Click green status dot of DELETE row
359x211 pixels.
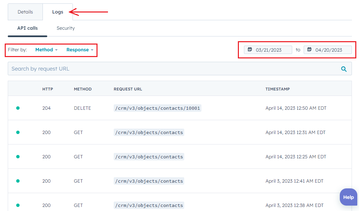tap(18, 108)
